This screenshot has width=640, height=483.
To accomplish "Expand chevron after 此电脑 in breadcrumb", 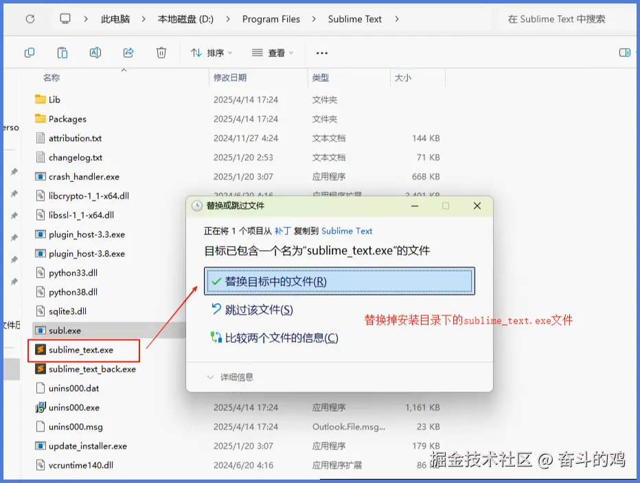I will [x=144, y=19].
